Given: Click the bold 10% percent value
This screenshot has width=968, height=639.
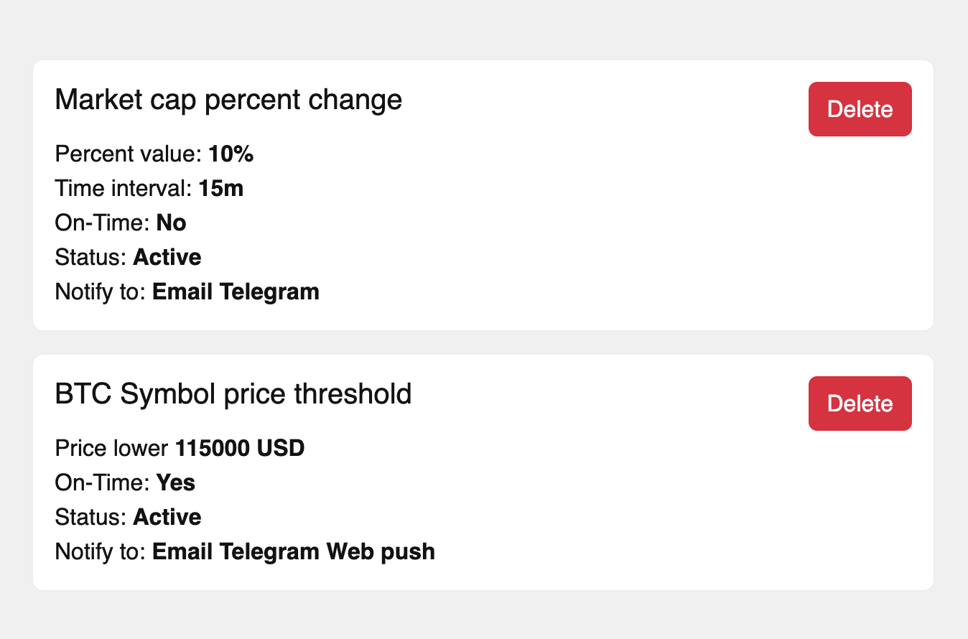Looking at the screenshot, I should click(x=231, y=154).
